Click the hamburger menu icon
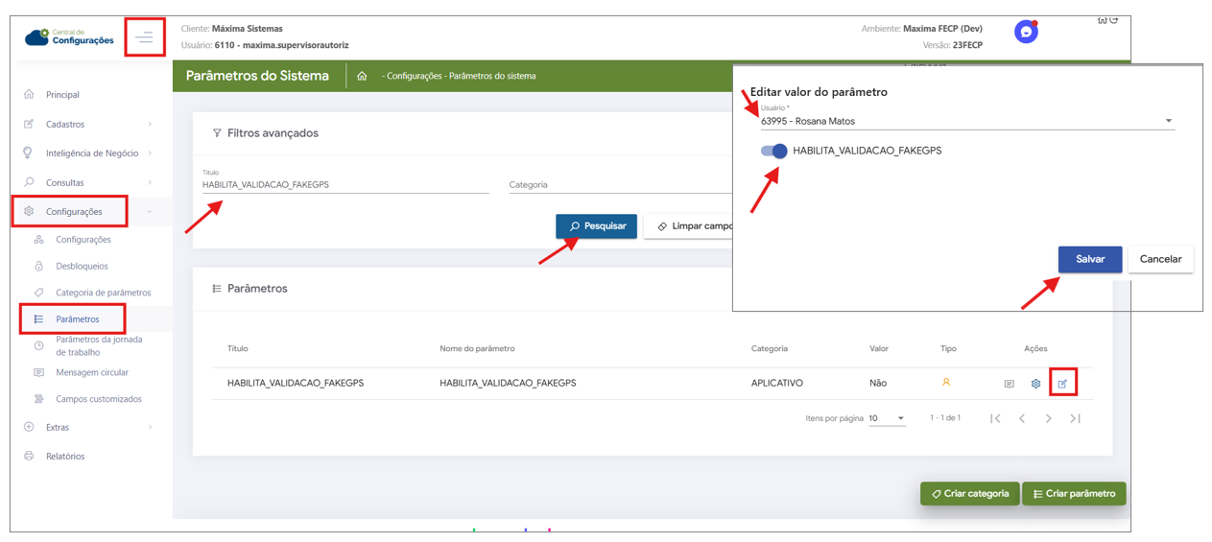 coord(144,37)
